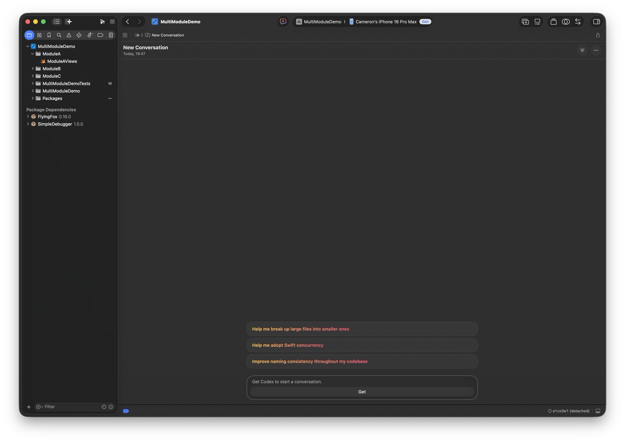The image size is (625, 442).
Task: Show the navigator list view in title bar
Action: coord(56,22)
